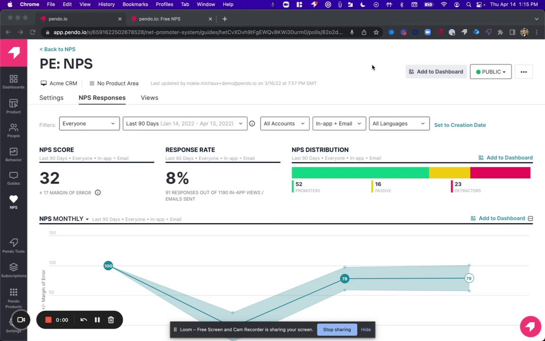The width and height of the screenshot is (545, 341).
Task: Click margin of error info icon
Action: click(97, 192)
